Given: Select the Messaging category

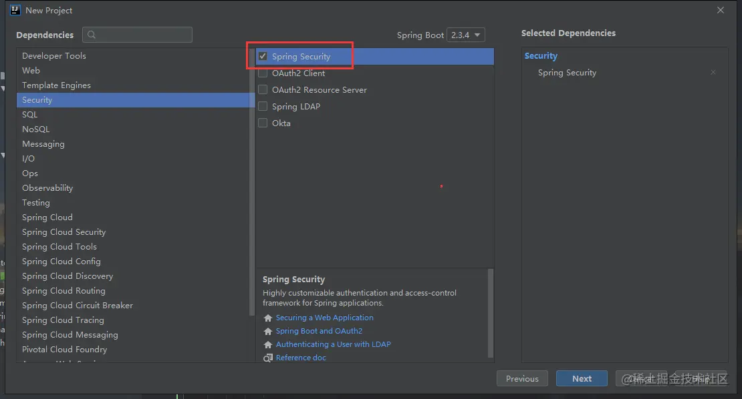Looking at the screenshot, I should 135,144.
